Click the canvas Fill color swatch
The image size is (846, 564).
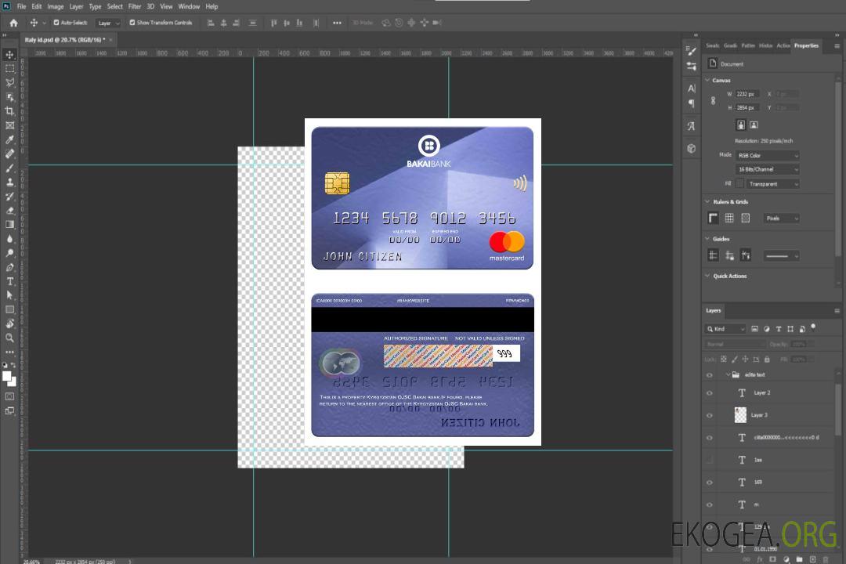(739, 184)
